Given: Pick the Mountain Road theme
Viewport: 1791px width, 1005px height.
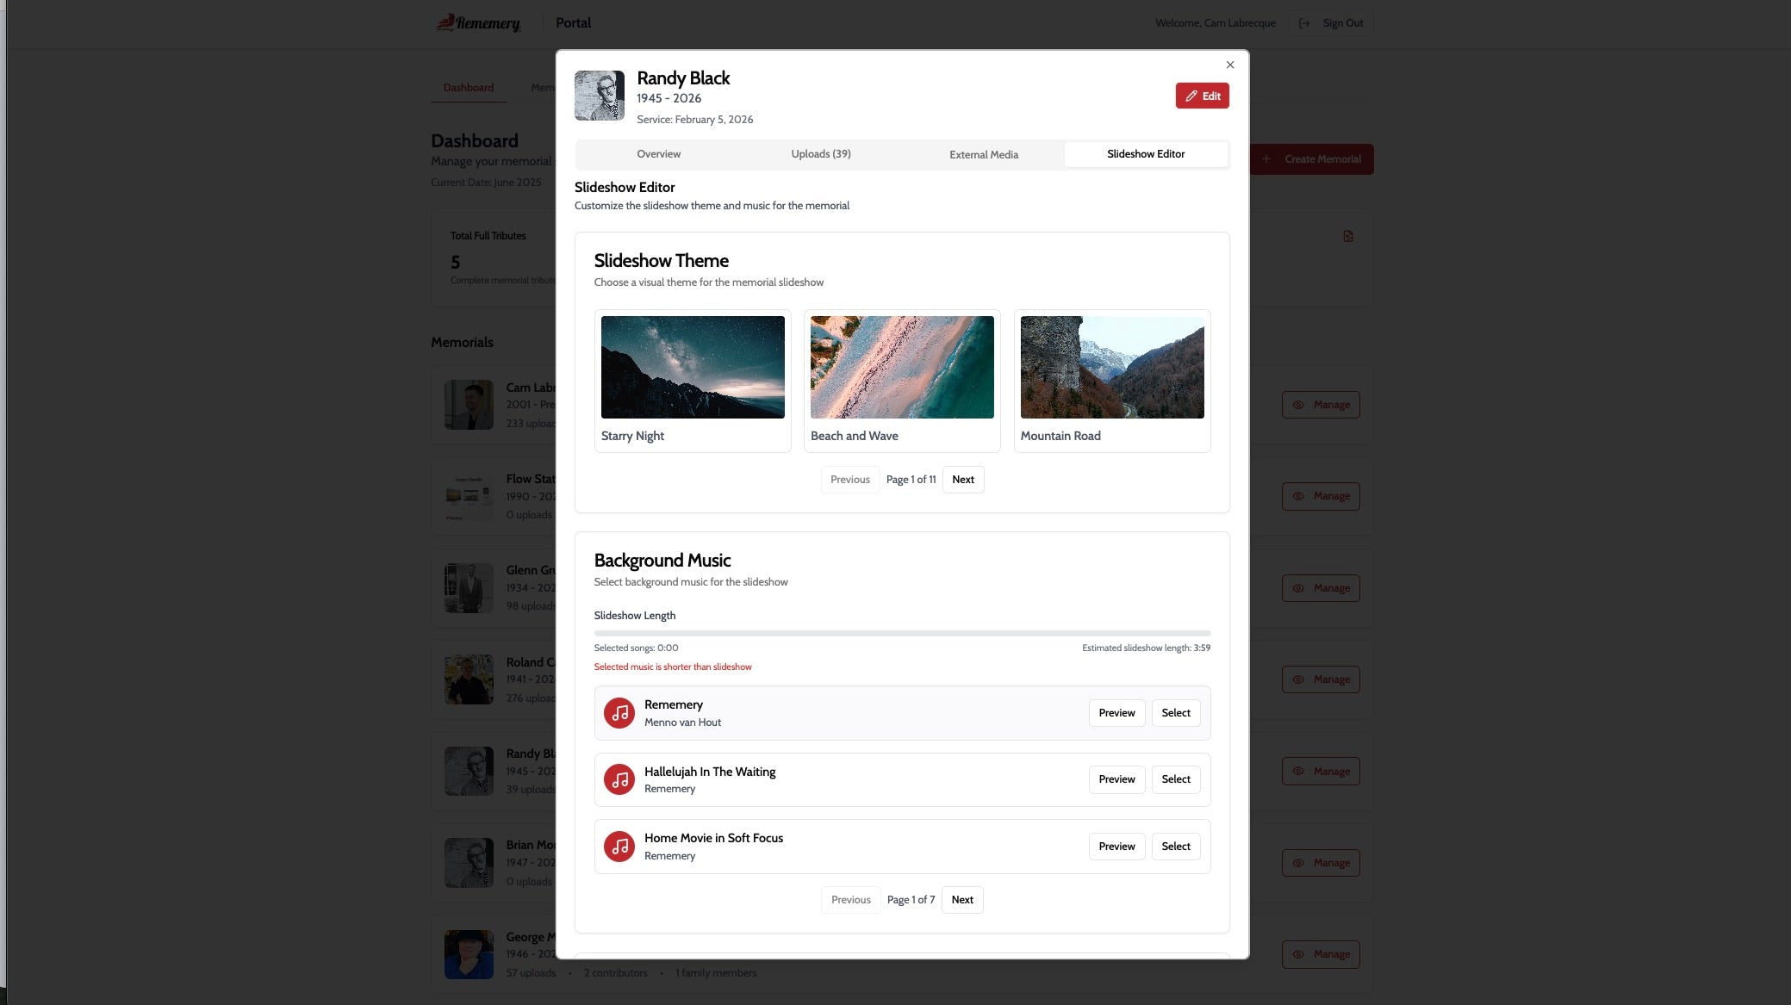Looking at the screenshot, I should tap(1111, 368).
